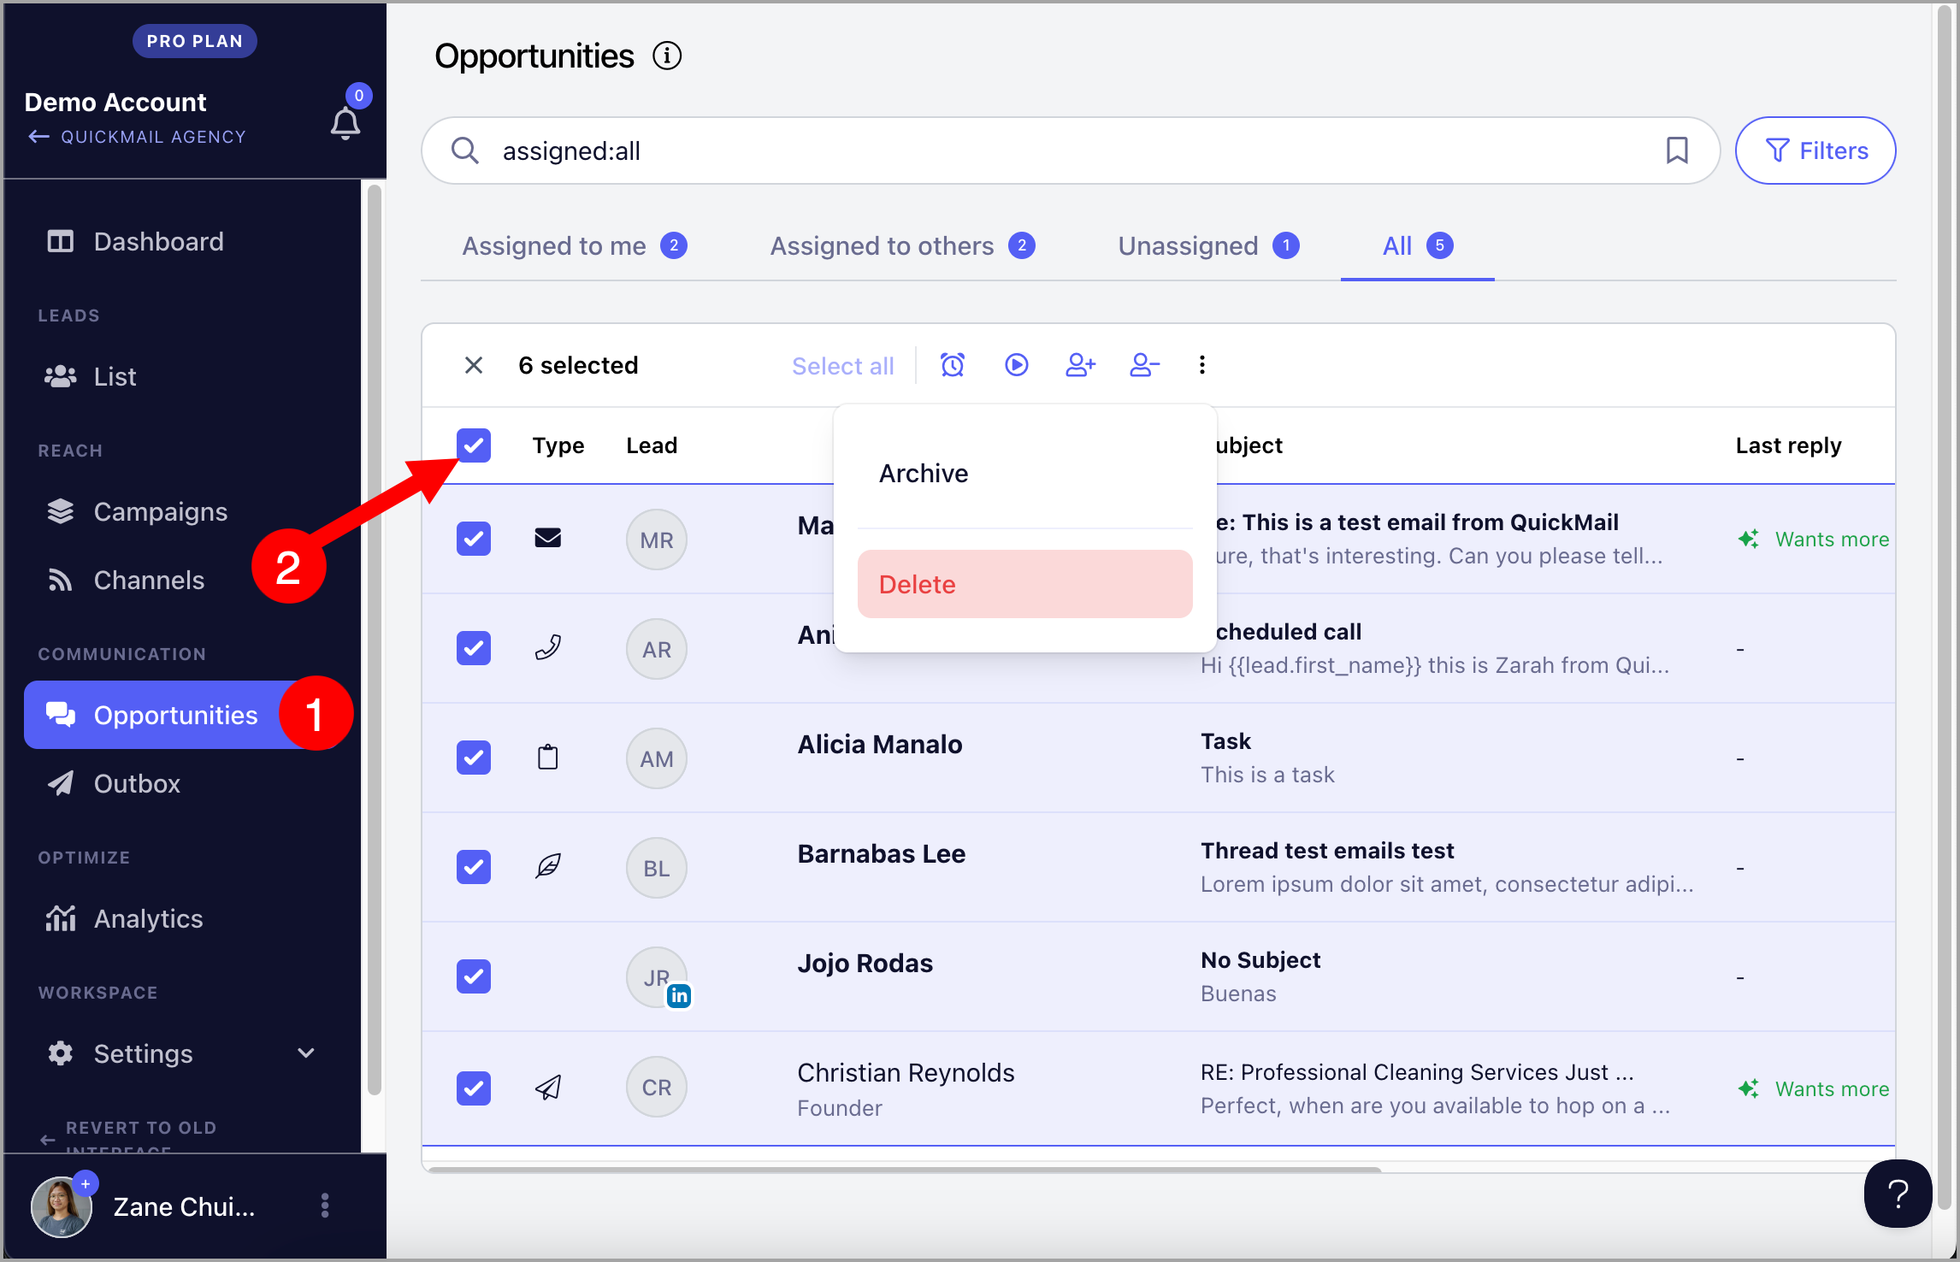Screen dimensions: 1960x1262
Task: Click the CR lead avatar
Action: click(x=657, y=1087)
